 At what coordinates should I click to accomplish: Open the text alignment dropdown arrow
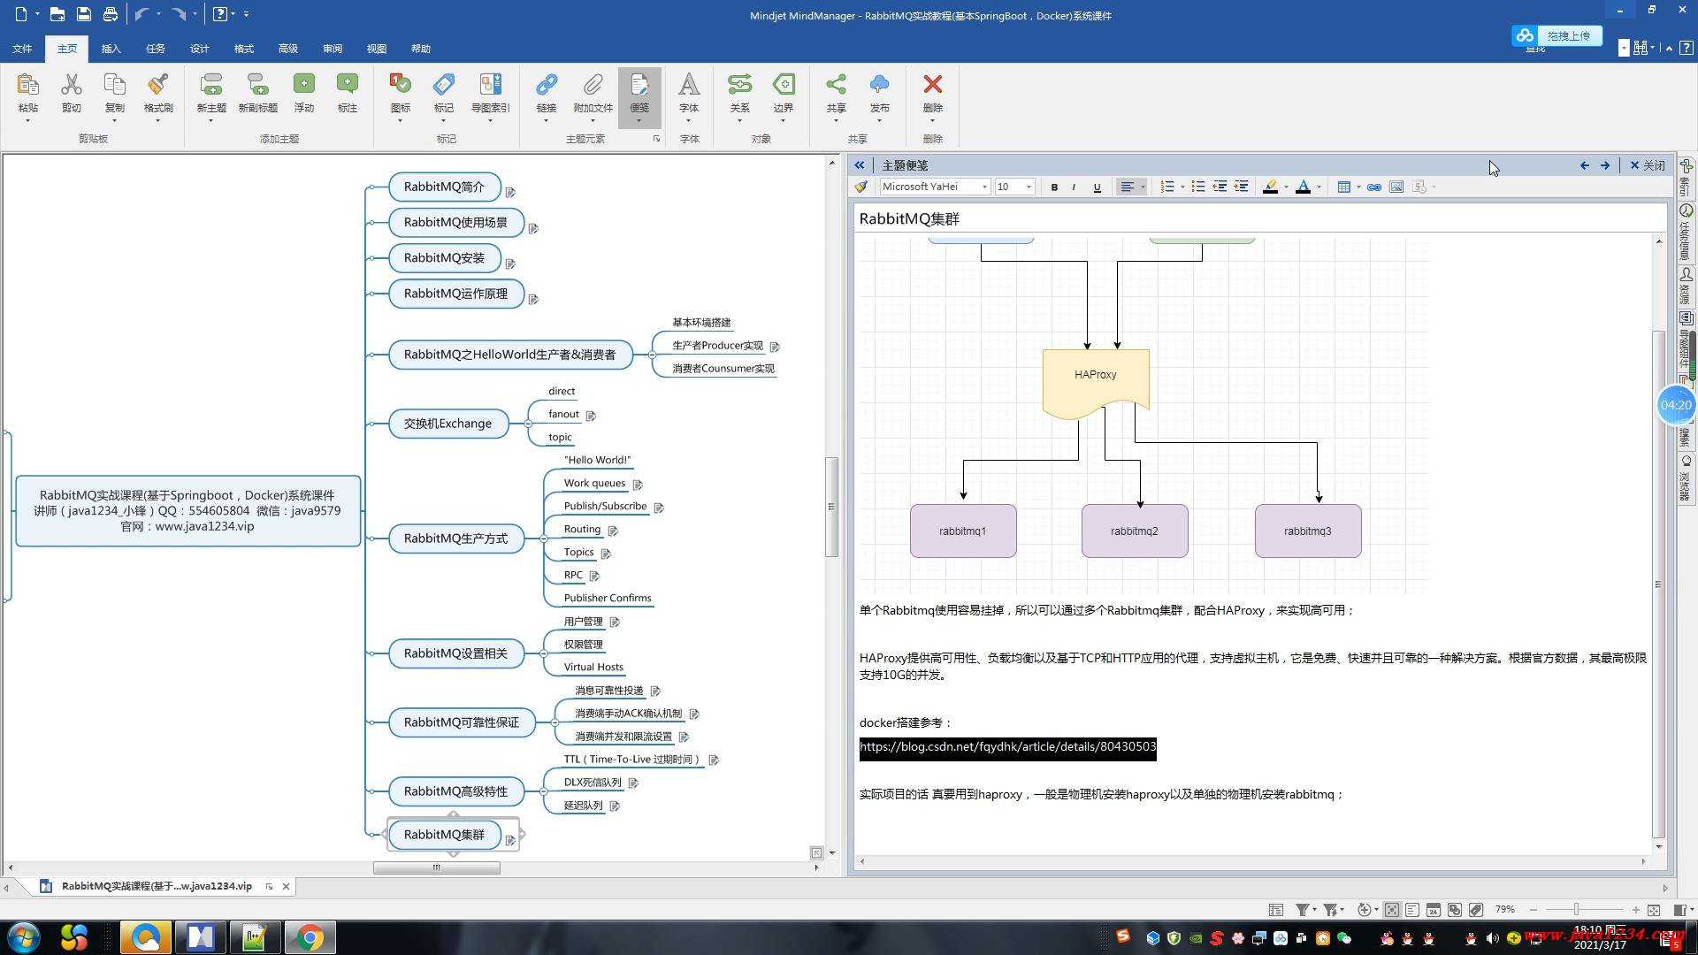pyautogui.click(x=1143, y=187)
